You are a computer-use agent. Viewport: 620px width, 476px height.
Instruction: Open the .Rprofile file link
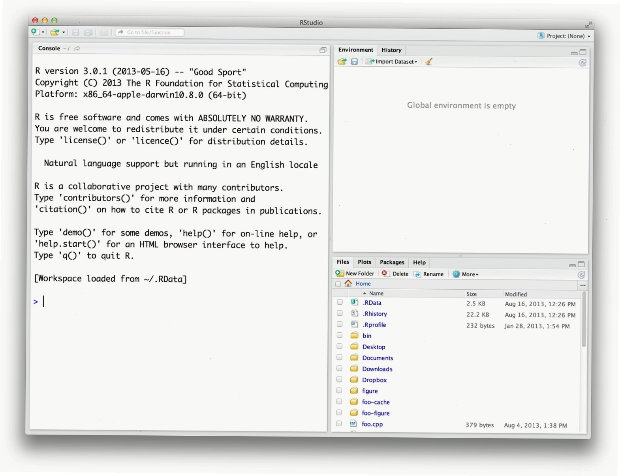[x=374, y=325]
